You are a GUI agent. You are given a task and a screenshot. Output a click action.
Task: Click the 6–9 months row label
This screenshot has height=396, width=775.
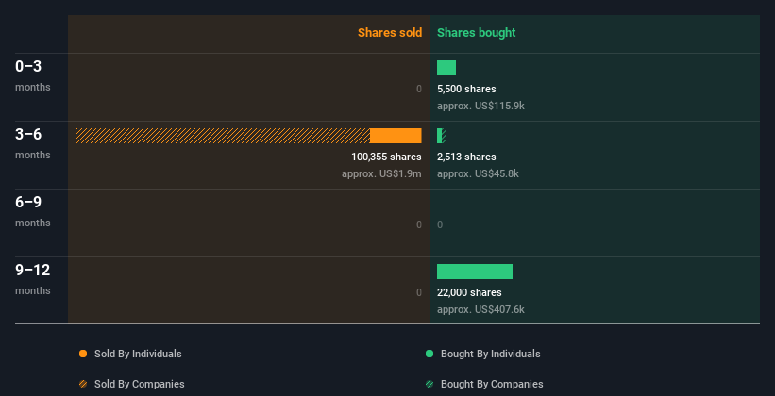click(x=33, y=211)
